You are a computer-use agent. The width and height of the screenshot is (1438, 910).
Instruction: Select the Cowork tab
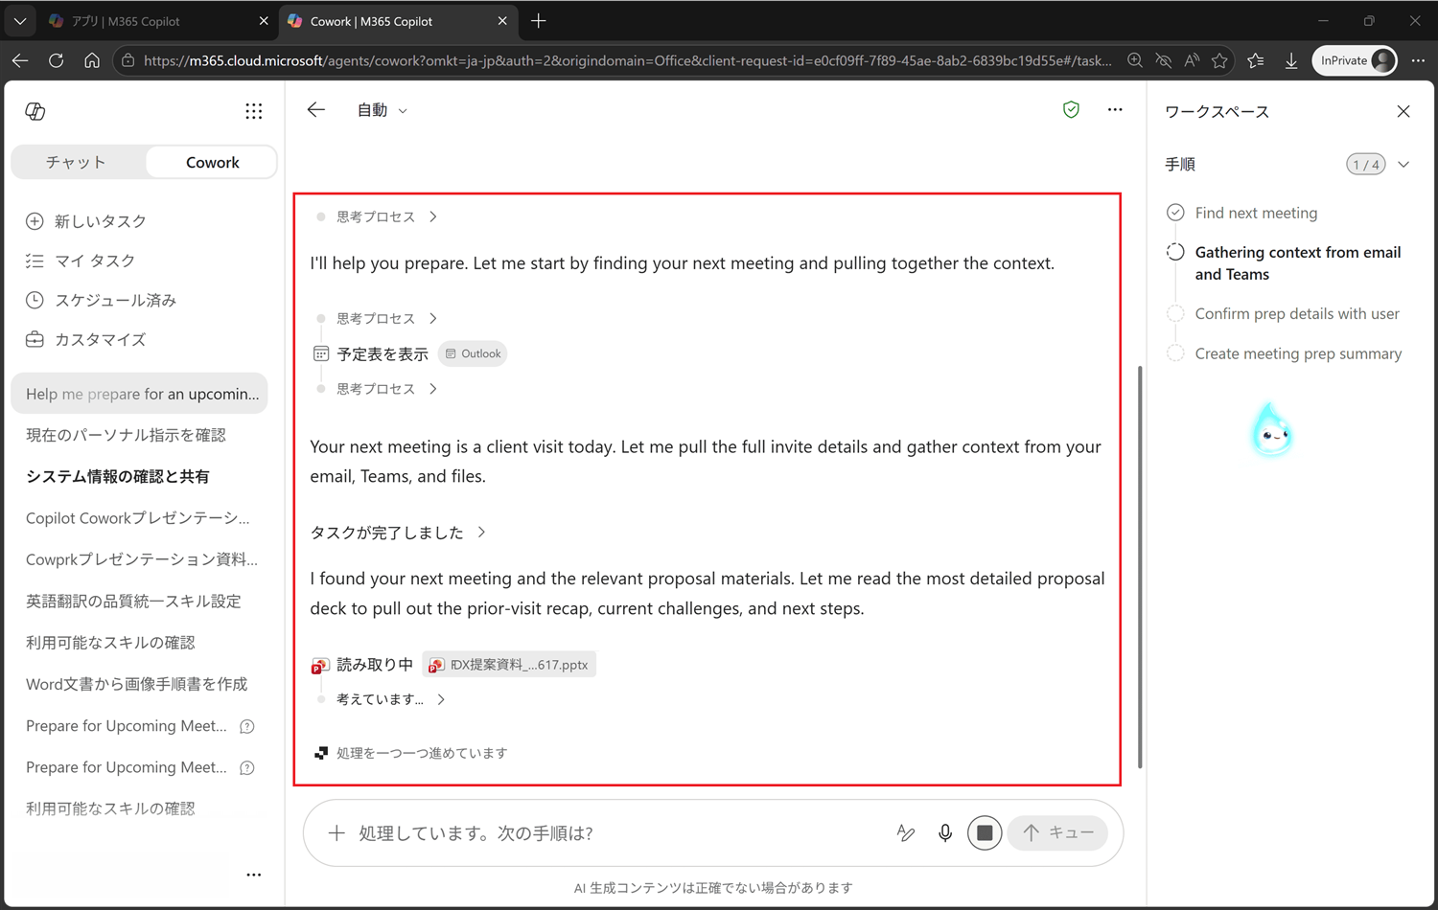(213, 163)
